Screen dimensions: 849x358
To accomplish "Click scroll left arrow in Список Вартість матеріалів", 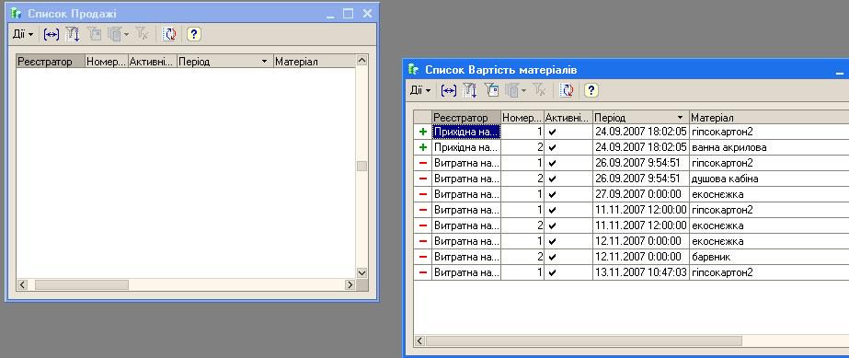I will (419, 341).
